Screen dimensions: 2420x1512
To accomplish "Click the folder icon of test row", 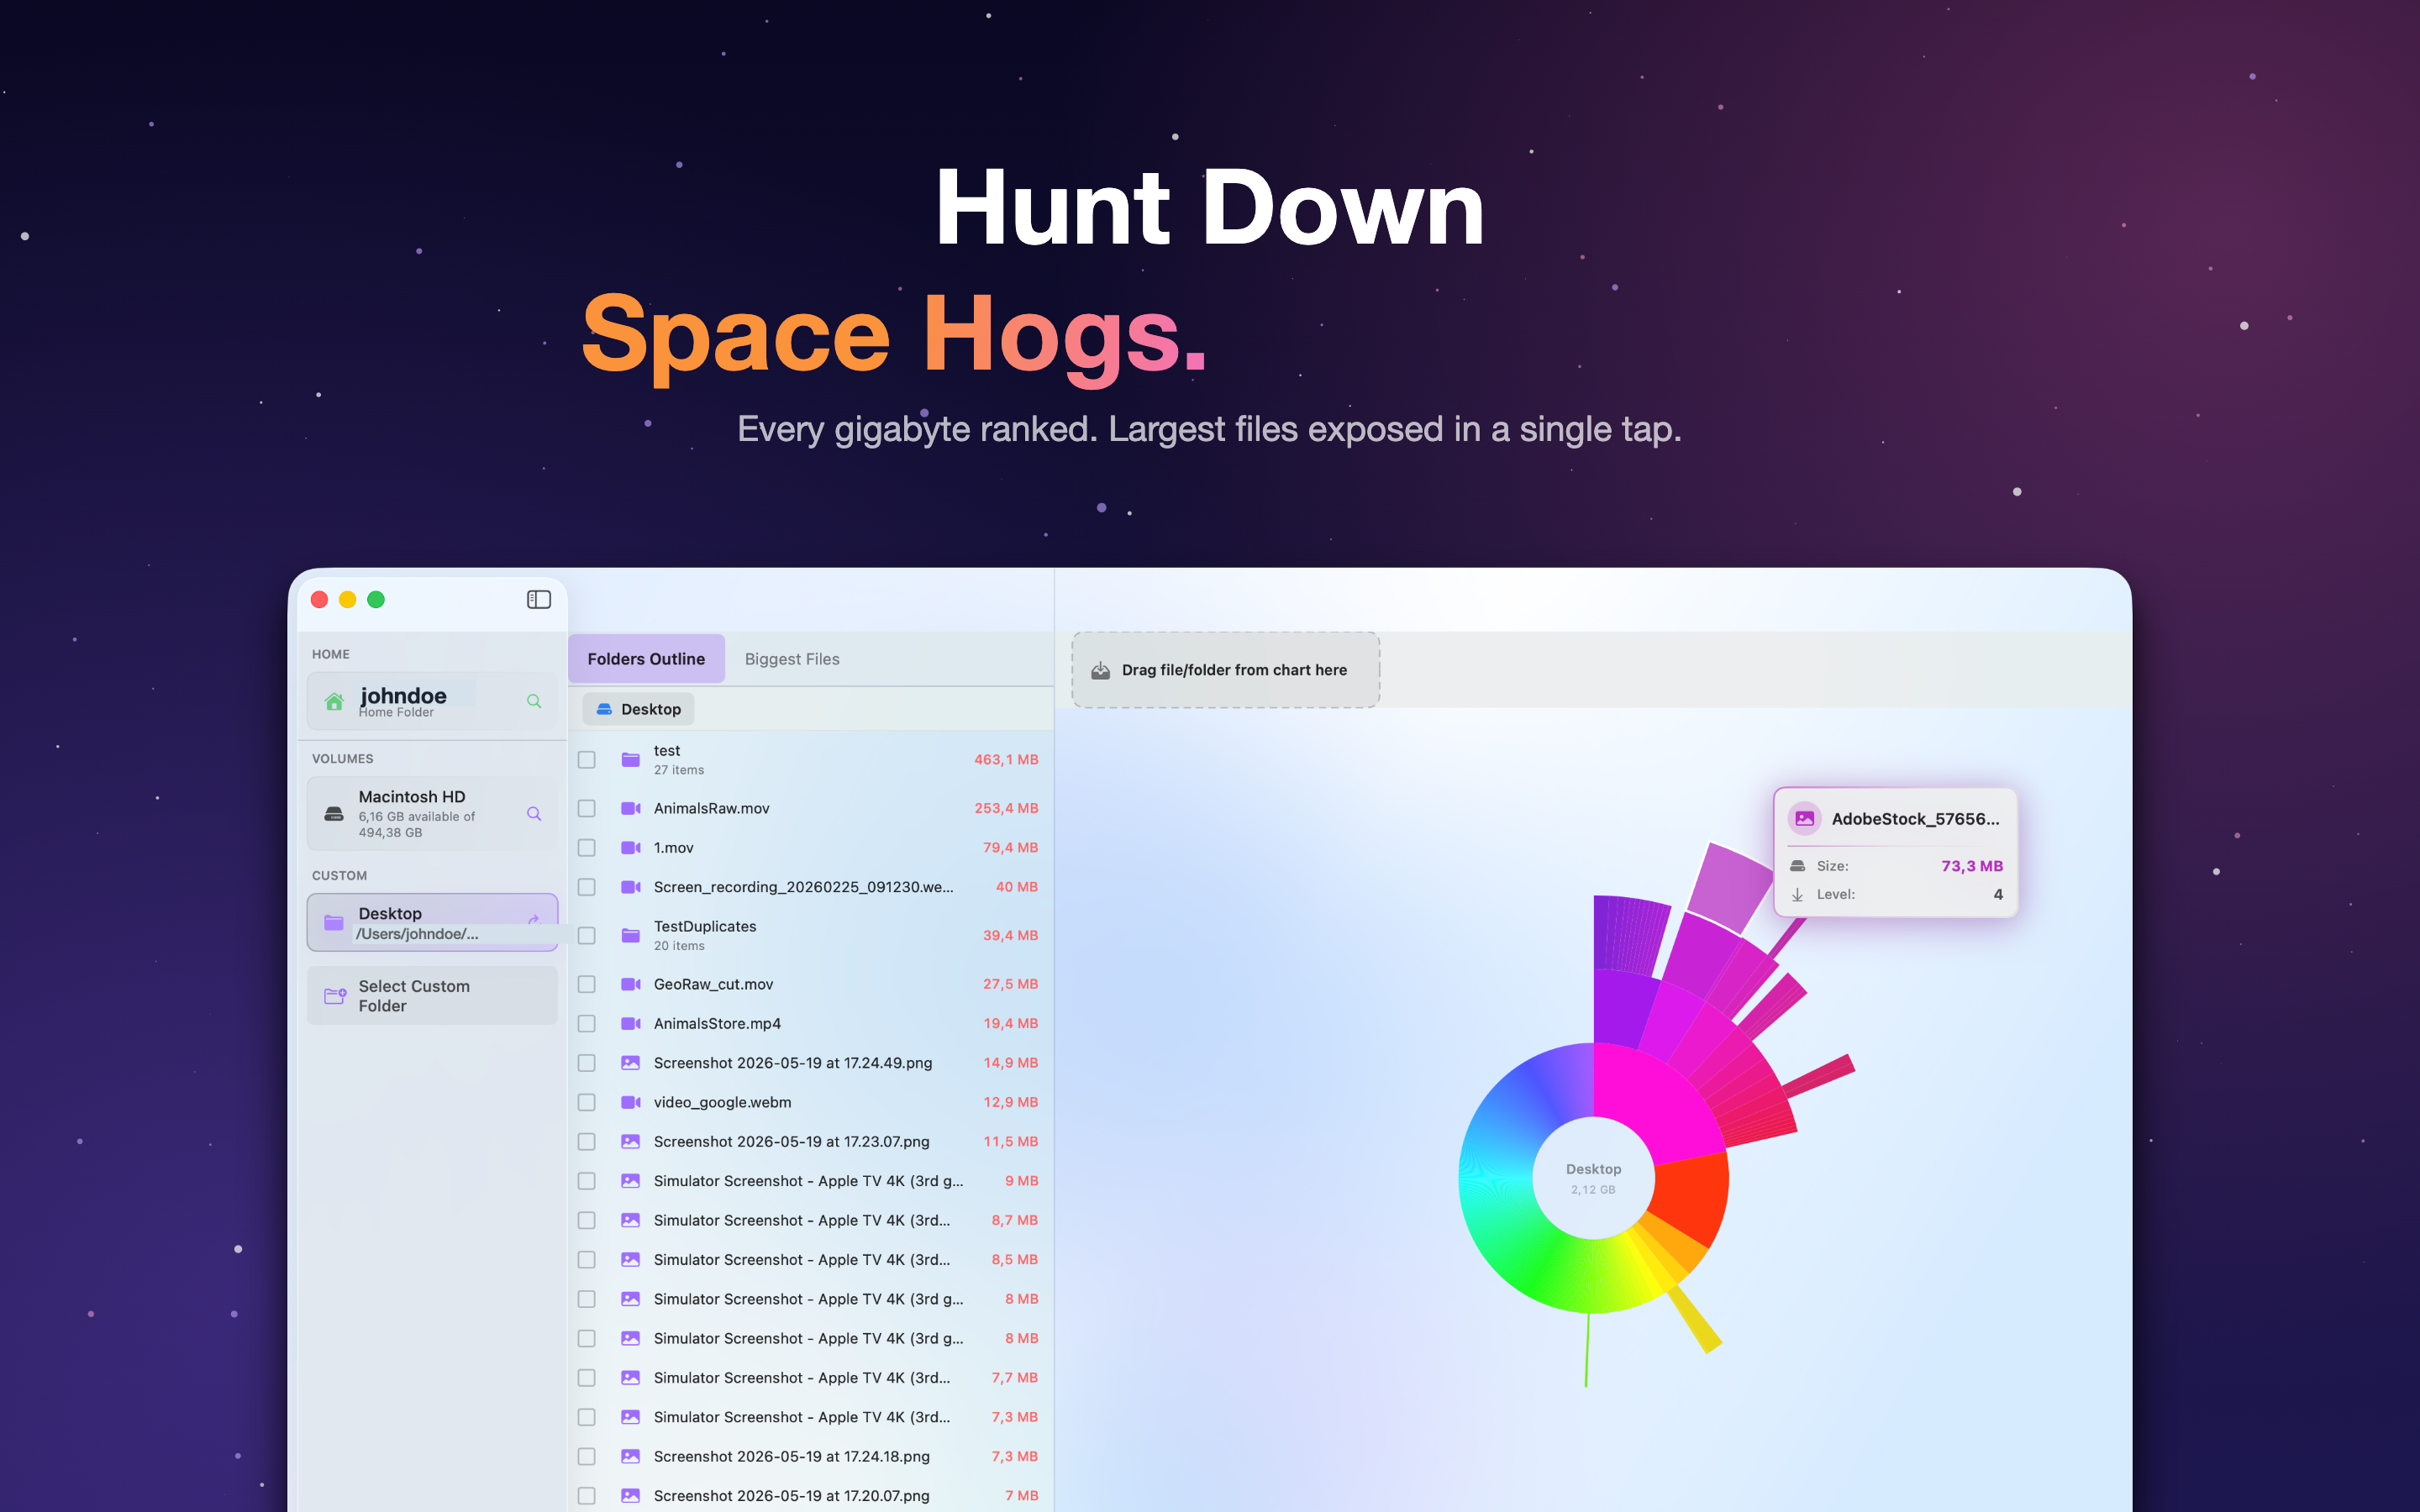I will [x=630, y=760].
